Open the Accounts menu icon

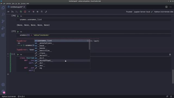click(x=3, y=85)
